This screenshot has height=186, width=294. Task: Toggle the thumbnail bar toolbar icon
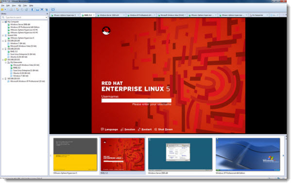37,9
